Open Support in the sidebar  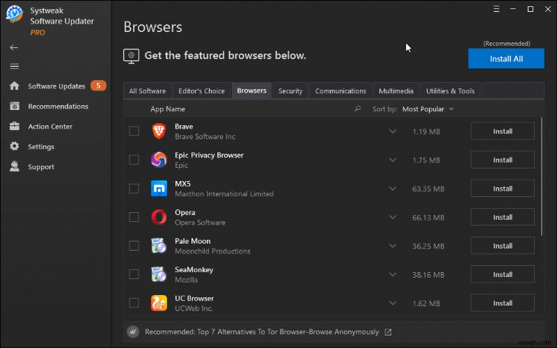[41, 166]
